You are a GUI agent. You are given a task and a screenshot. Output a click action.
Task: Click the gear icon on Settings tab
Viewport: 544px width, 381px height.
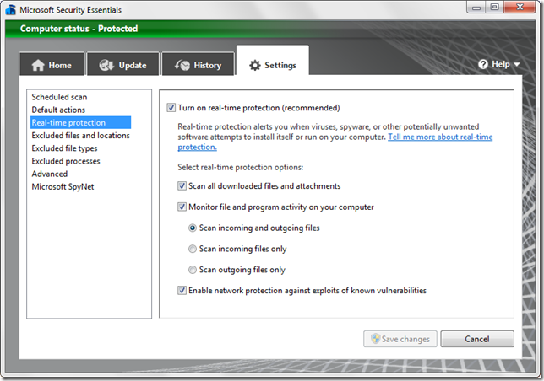(x=254, y=65)
